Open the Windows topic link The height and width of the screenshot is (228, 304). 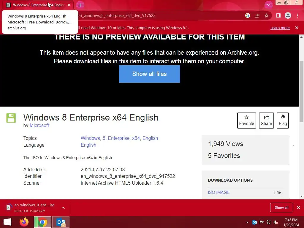(x=90, y=138)
